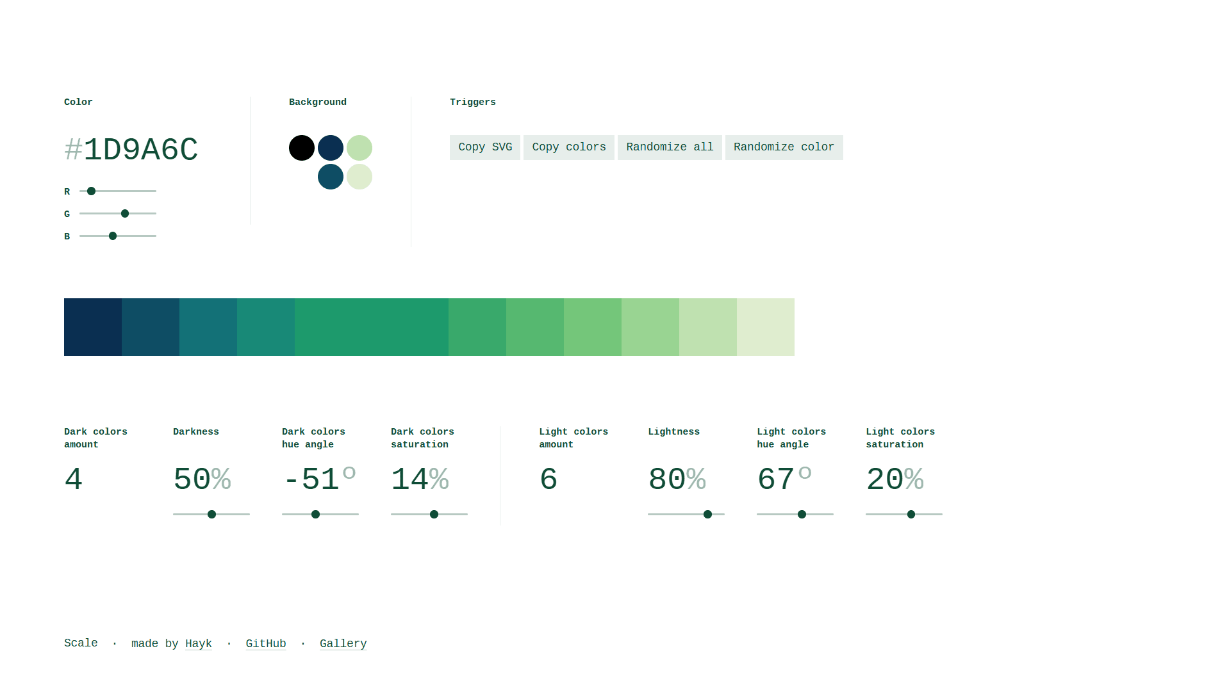Open the Gallery link
Screen dimensions: 1229x690
[x=343, y=643]
